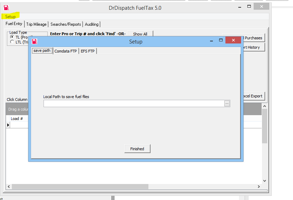Click the Setup dialog fuel pump icon
Screen dimensions: 293x200
point(34,41)
